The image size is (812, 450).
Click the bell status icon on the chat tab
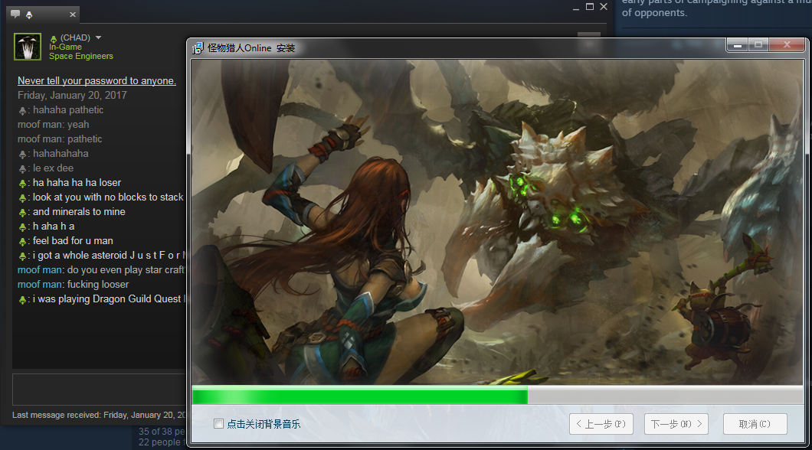pos(29,15)
